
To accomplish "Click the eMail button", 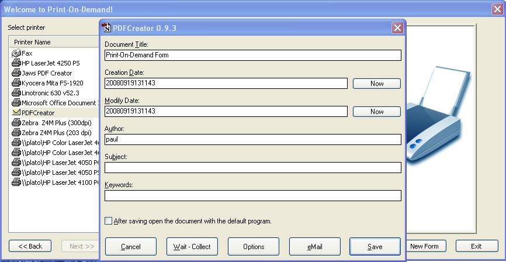I will pyautogui.click(x=314, y=247).
